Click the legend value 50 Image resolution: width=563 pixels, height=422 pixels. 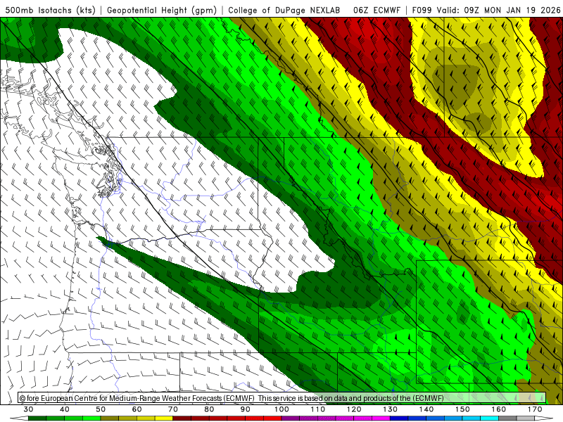[101, 409]
